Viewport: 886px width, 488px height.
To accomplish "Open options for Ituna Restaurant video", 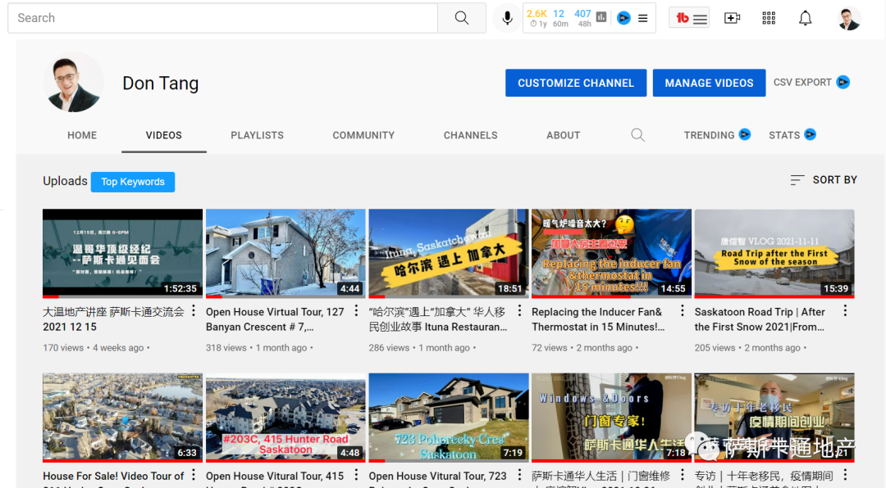I will point(520,311).
